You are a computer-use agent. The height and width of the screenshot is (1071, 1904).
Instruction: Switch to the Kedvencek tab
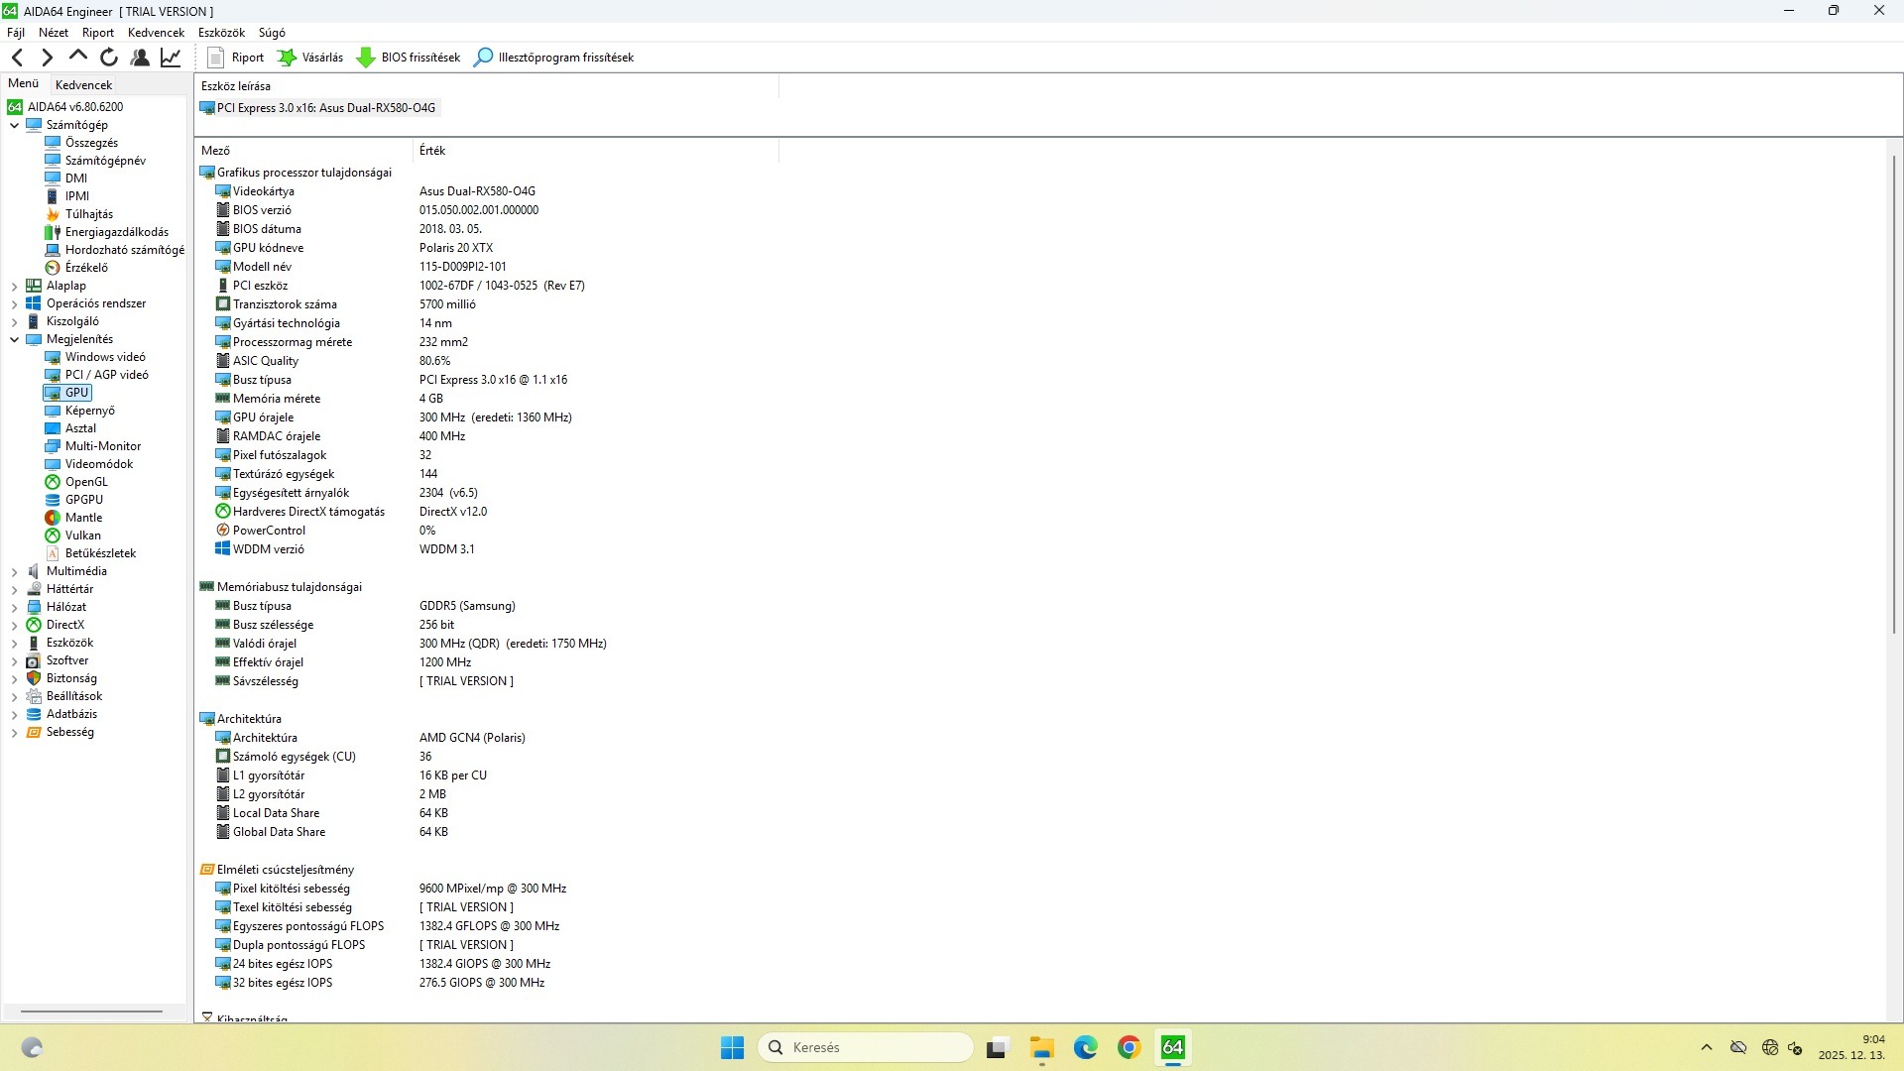point(83,85)
